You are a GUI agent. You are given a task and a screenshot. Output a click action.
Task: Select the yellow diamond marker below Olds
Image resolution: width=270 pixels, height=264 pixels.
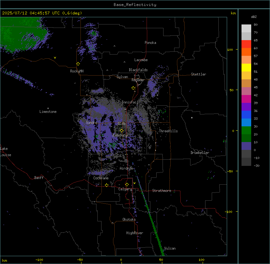coord(122,131)
